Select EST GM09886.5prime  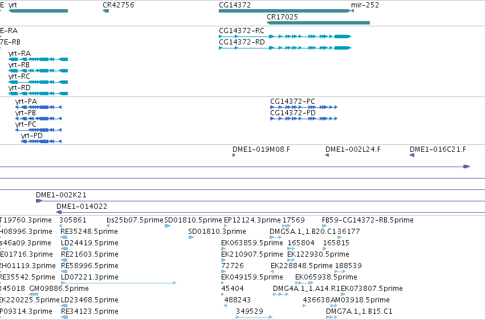pos(34,295)
